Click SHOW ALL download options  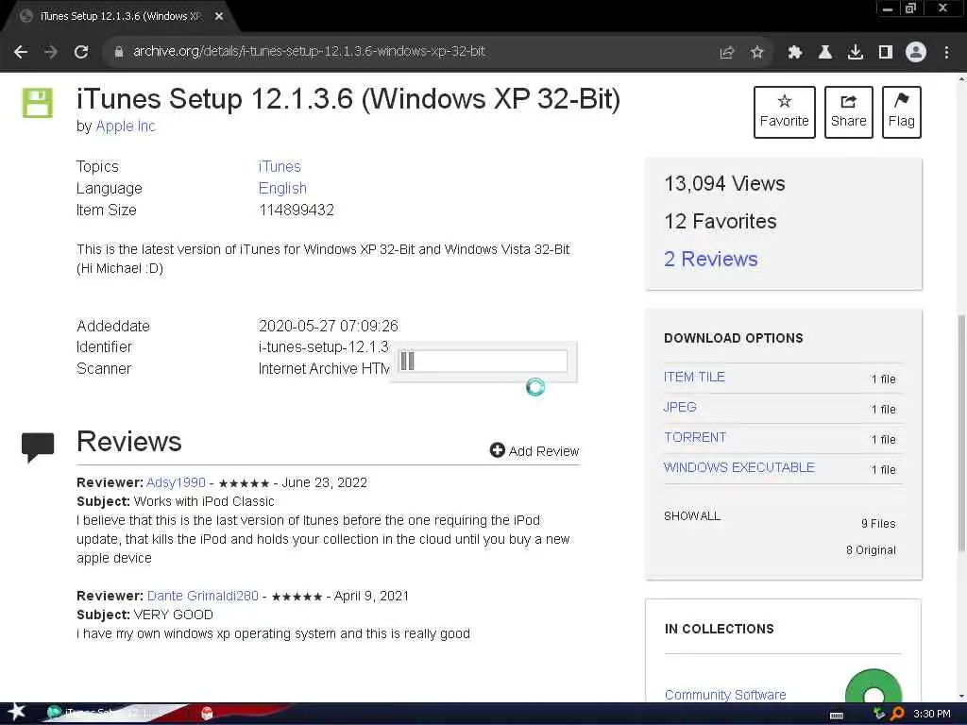coord(692,516)
